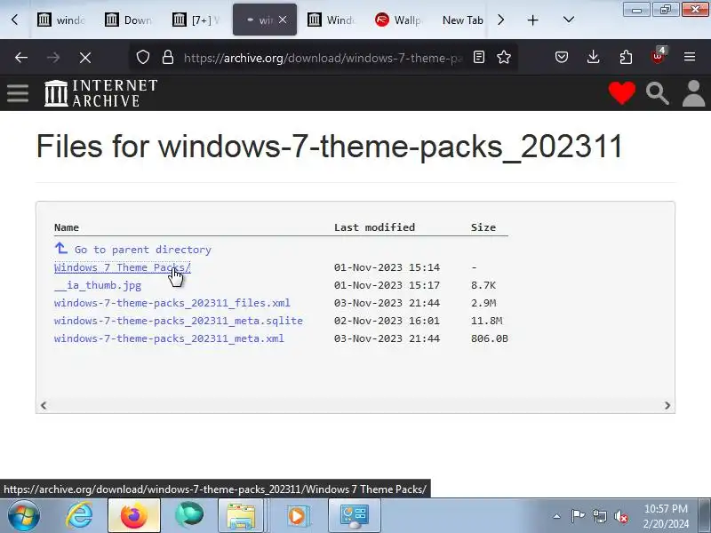Bookmark this page with the star icon

coord(504,57)
